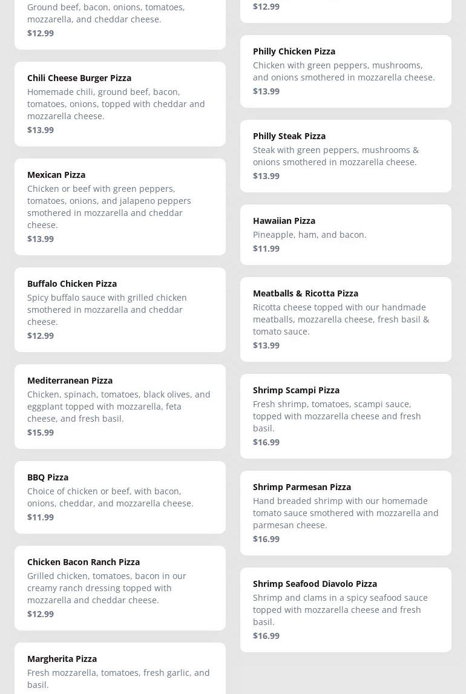This screenshot has height=694, width=466.
Task: Open the Margherita Pizza menu item
Action: (120, 669)
